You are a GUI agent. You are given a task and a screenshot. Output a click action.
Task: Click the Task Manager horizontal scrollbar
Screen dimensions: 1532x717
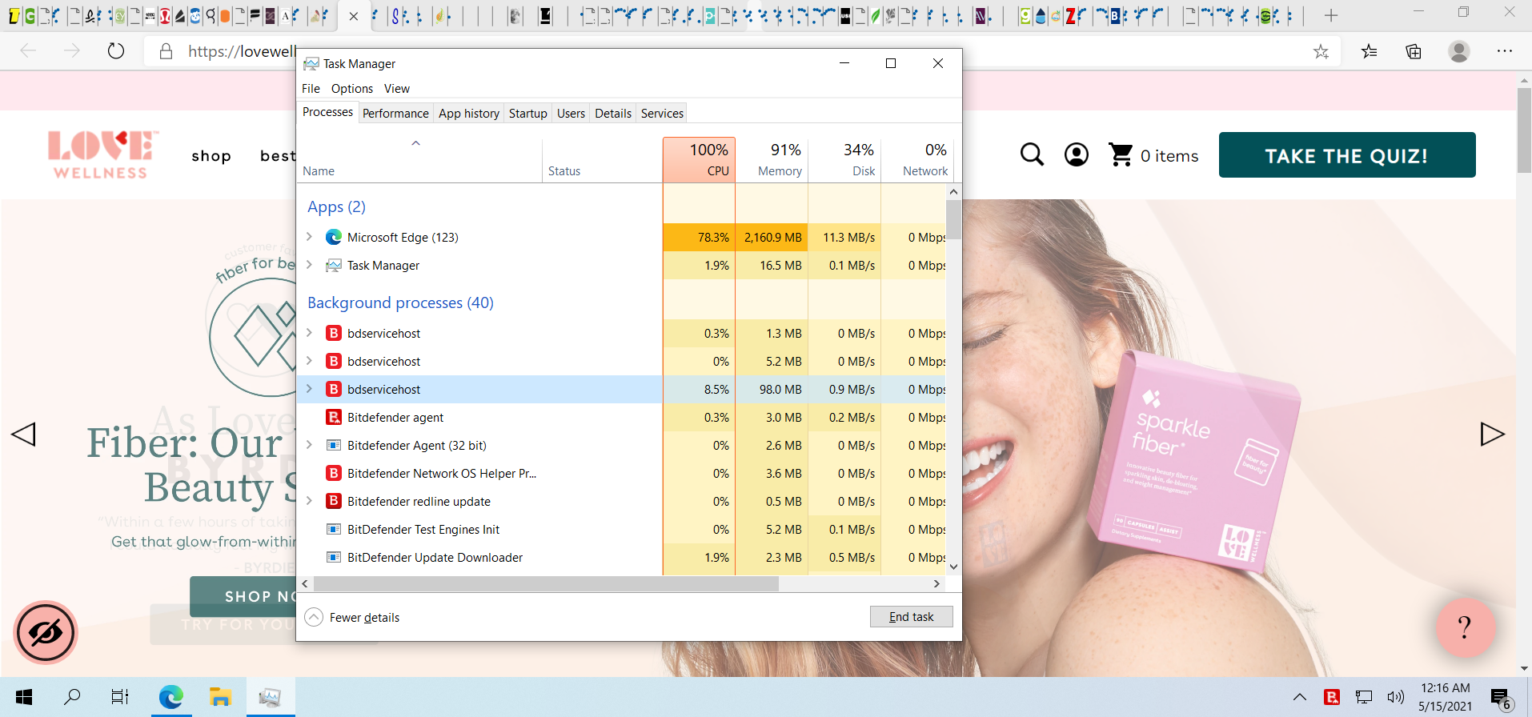click(546, 584)
